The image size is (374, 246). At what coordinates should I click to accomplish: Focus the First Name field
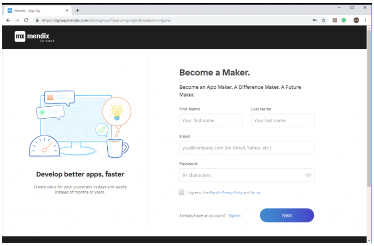click(211, 120)
